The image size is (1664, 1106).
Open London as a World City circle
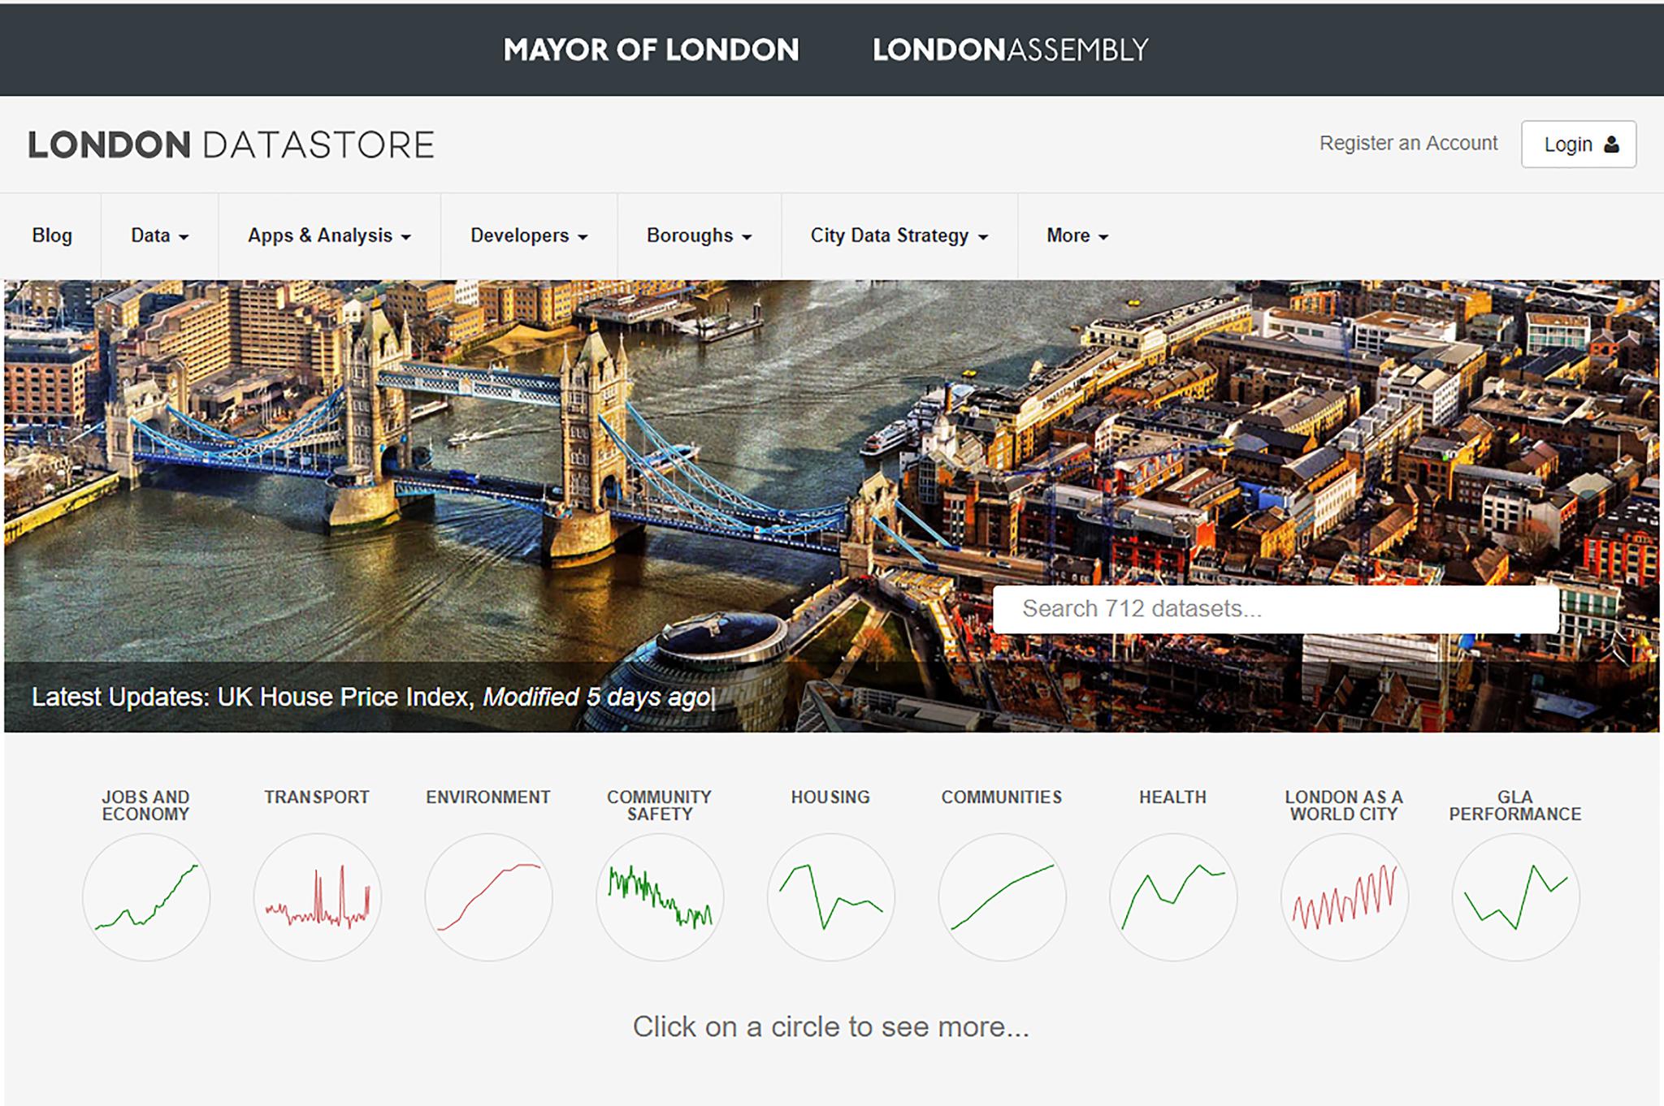[x=1344, y=897]
